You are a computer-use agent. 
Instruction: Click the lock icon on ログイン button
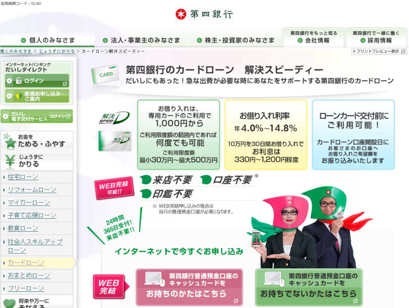[19, 80]
